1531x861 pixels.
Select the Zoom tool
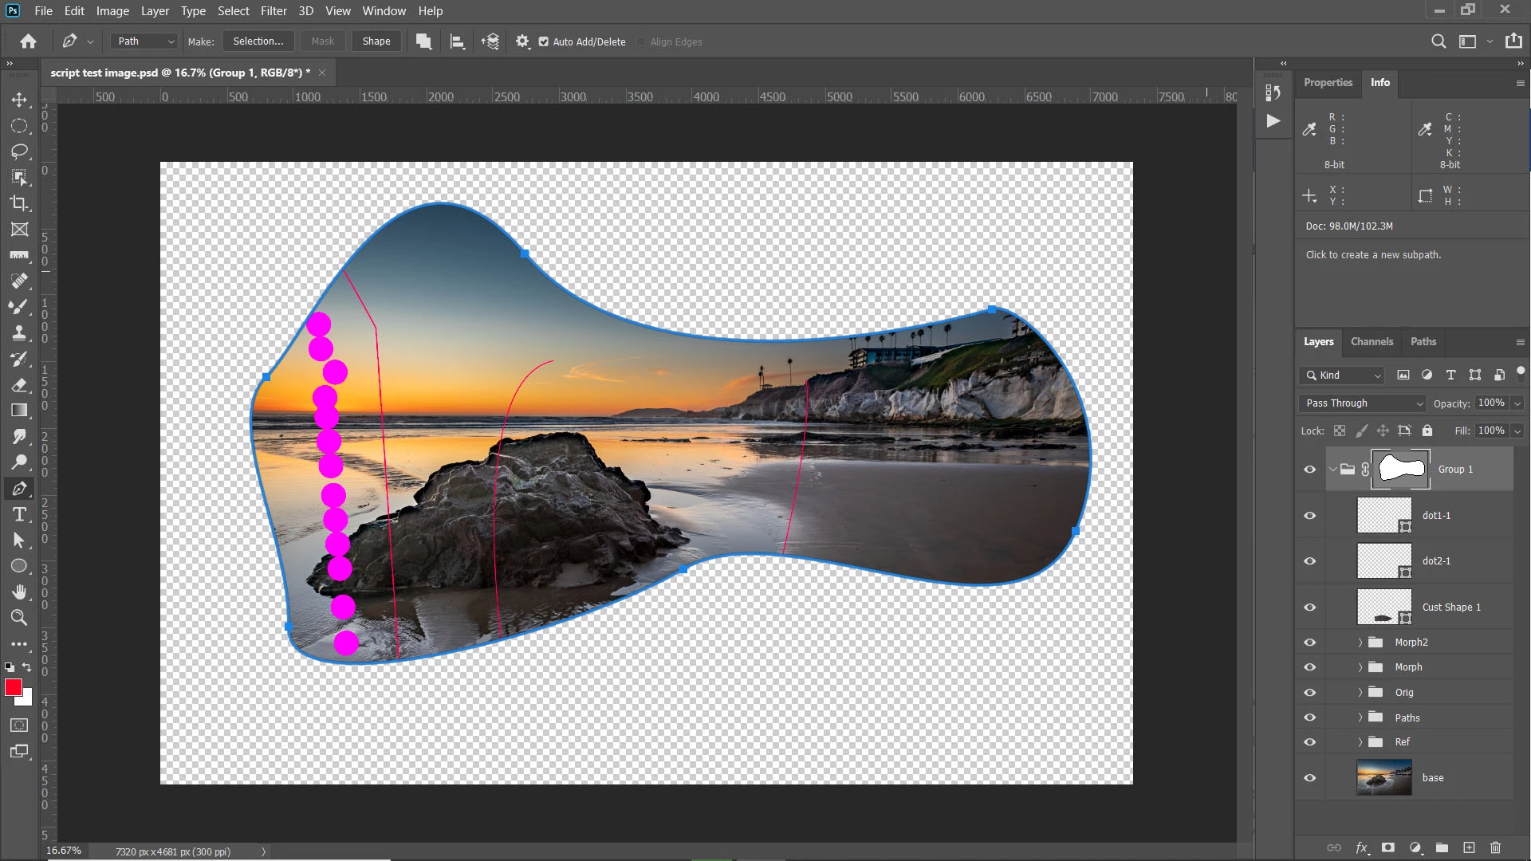(x=19, y=618)
